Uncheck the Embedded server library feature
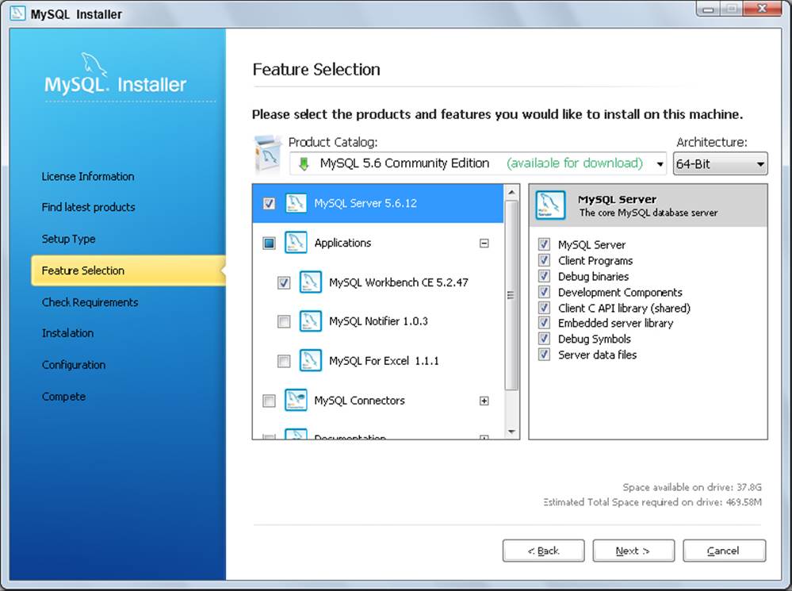 pos(544,323)
